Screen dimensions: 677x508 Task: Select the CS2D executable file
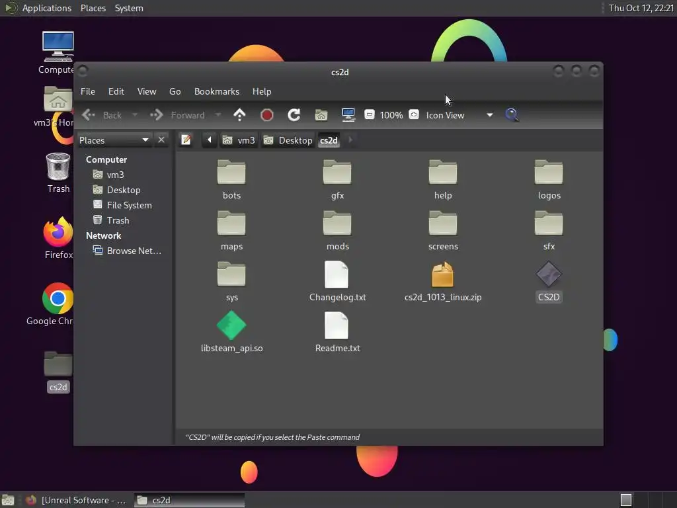pos(549,282)
